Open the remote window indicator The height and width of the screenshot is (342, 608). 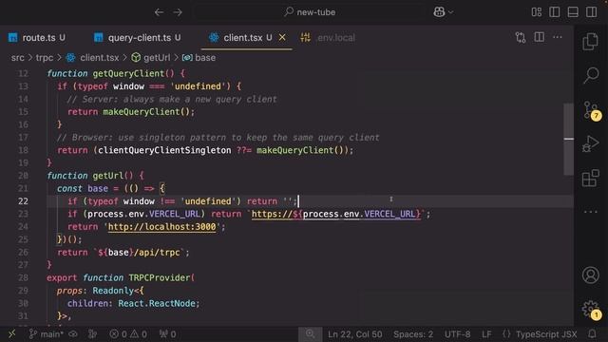click(12, 333)
